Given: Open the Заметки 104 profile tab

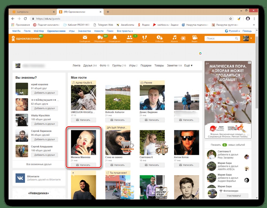Looking at the screenshot, I should 174,65.
